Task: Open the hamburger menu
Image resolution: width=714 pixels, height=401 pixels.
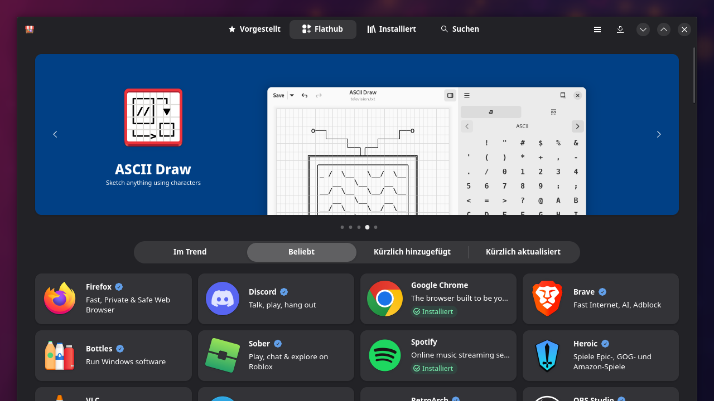Action: 597,29
